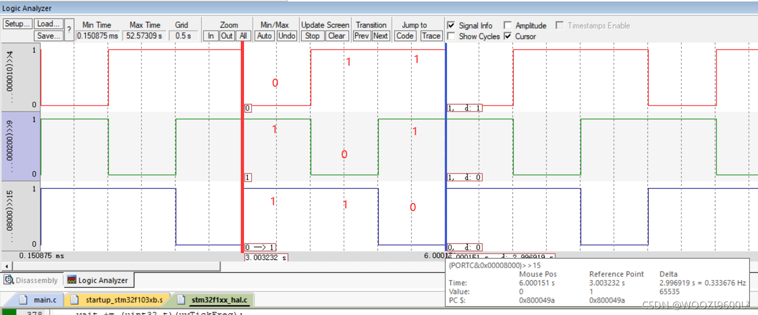This screenshot has width=758, height=315.
Task: Click the Min Time value field
Action: tap(97, 36)
